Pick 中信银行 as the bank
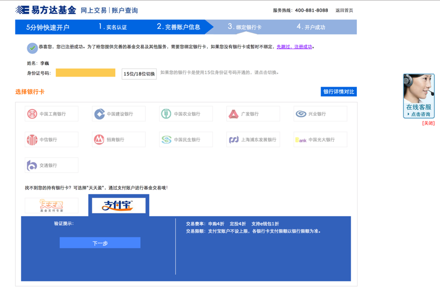This screenshot has width=440, height=288. (51, 139)
